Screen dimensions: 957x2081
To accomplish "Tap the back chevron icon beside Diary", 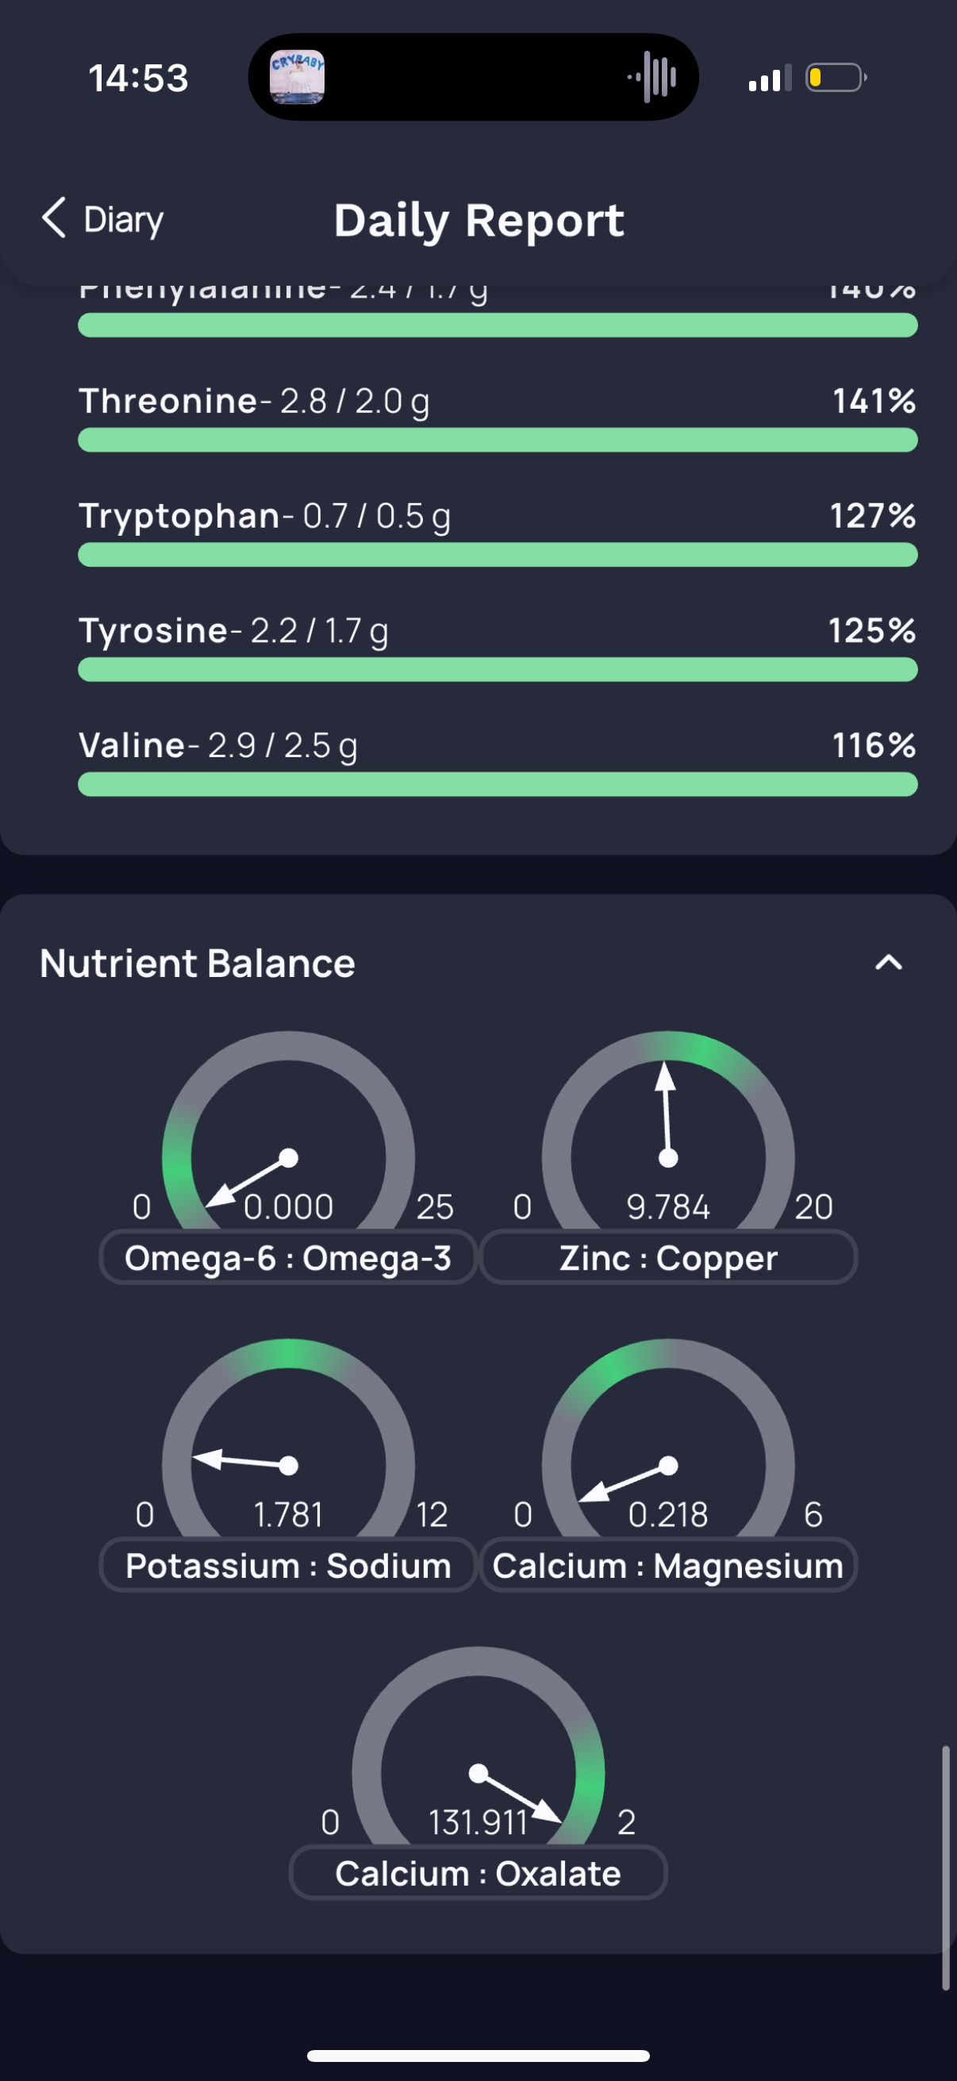I will (54, 218).
